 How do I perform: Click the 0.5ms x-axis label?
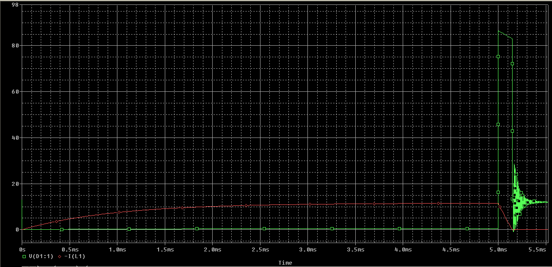pos(70,250)
